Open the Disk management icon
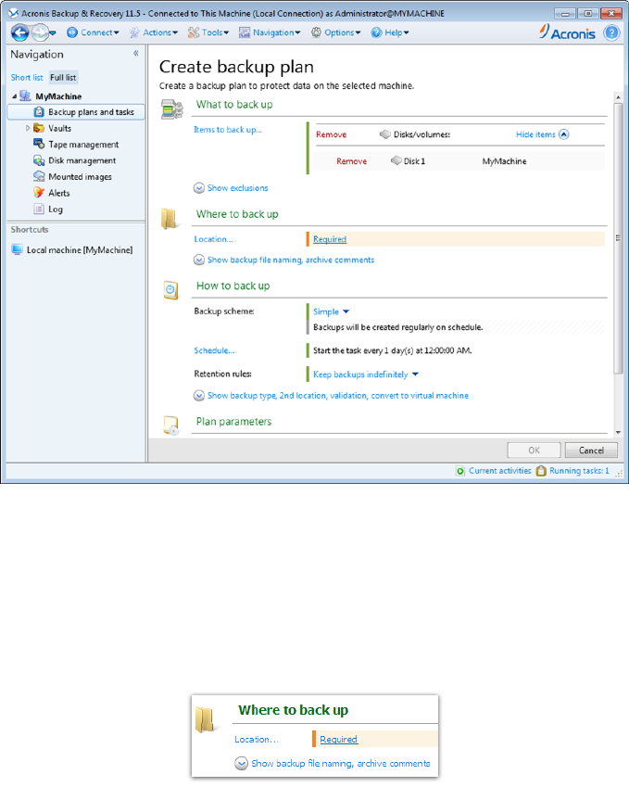This screenshot has width=629, height=787. tap(39, 160)
